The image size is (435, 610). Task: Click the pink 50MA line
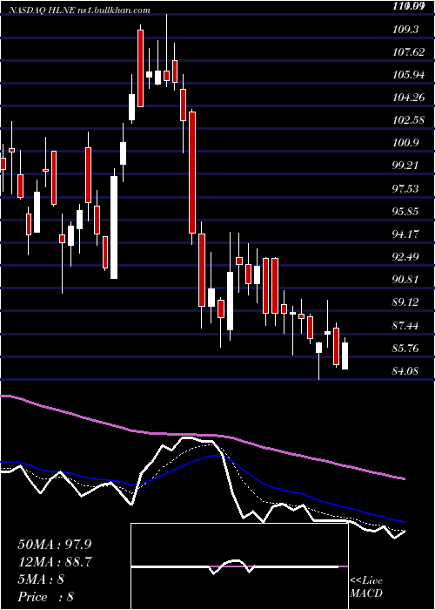click(x=202, y=434)
